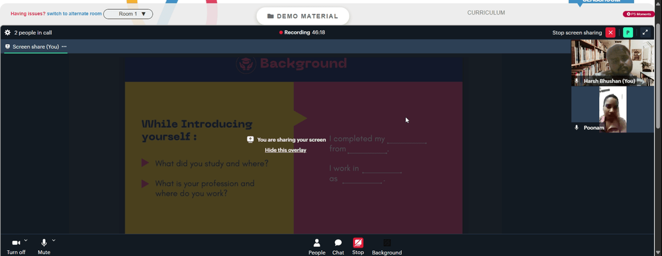Click the Recording 46:18 indicator
The height and width of the screenshot is (256, 662).
pyautogui.click(x=302, y=32)
